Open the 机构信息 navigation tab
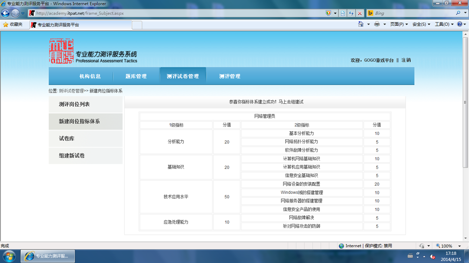The height and width of the screenshot is (263, 469). 90,76
